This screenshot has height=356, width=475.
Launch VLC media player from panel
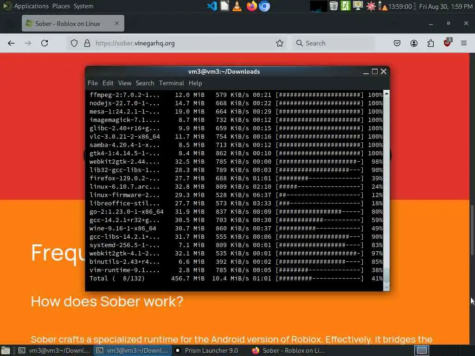(237, 6)
